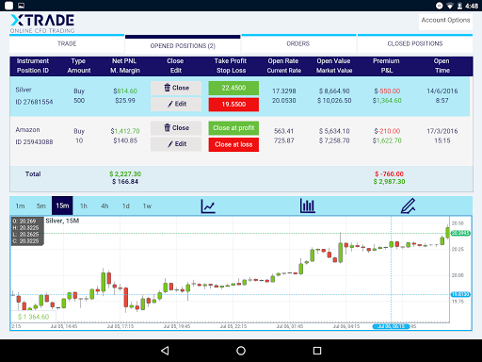This screenshot has height=362, width=482.
Task: Open the line chart type icon
Action: (x=208, y=206)
